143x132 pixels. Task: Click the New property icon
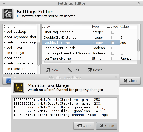(x=48, y=70)
